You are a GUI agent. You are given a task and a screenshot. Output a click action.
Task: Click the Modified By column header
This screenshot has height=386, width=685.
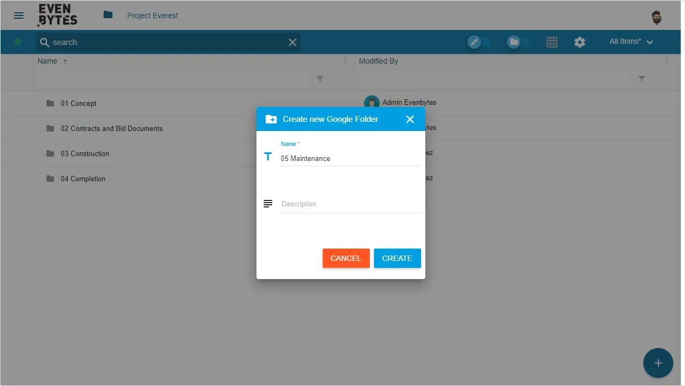(x=378, y=61)
